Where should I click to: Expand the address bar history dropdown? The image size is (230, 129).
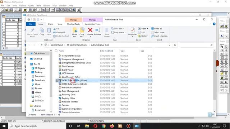click(x=169, y=45)
